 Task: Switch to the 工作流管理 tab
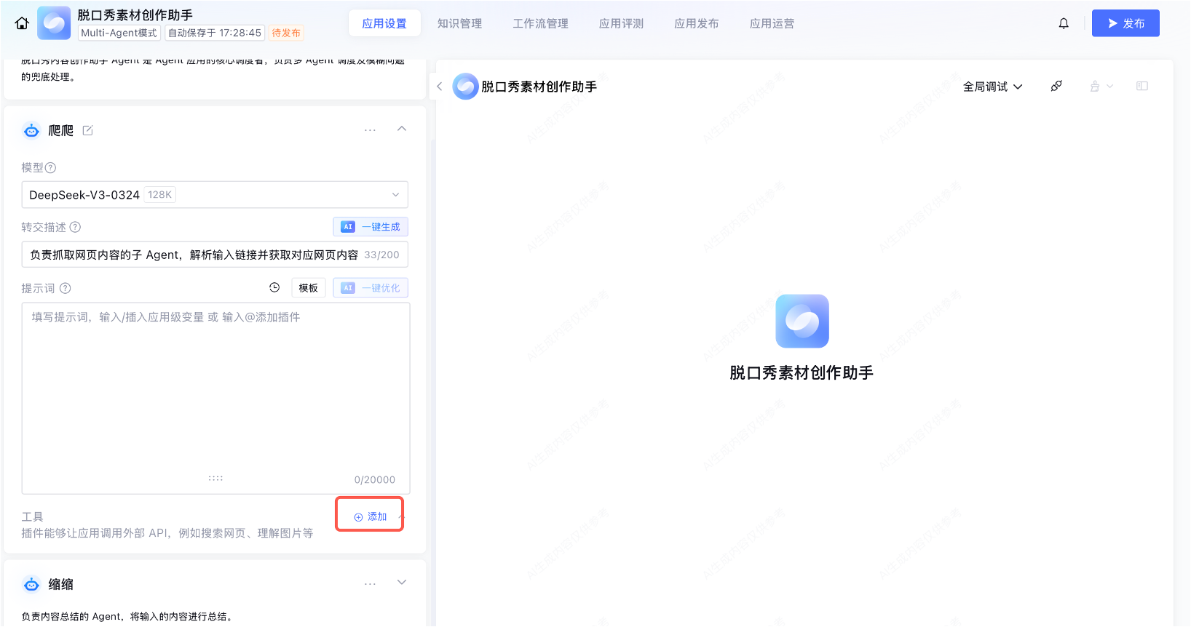click(540, 23)
